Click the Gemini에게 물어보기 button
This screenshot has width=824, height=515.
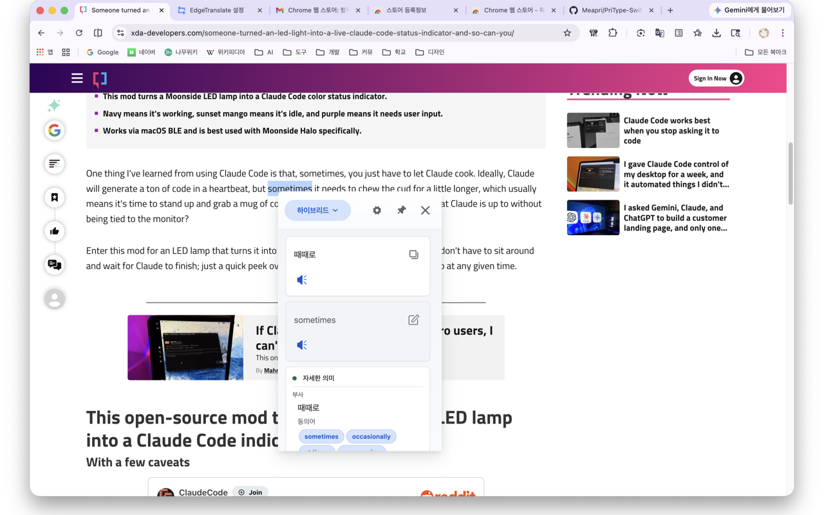[x=749, y=10]
